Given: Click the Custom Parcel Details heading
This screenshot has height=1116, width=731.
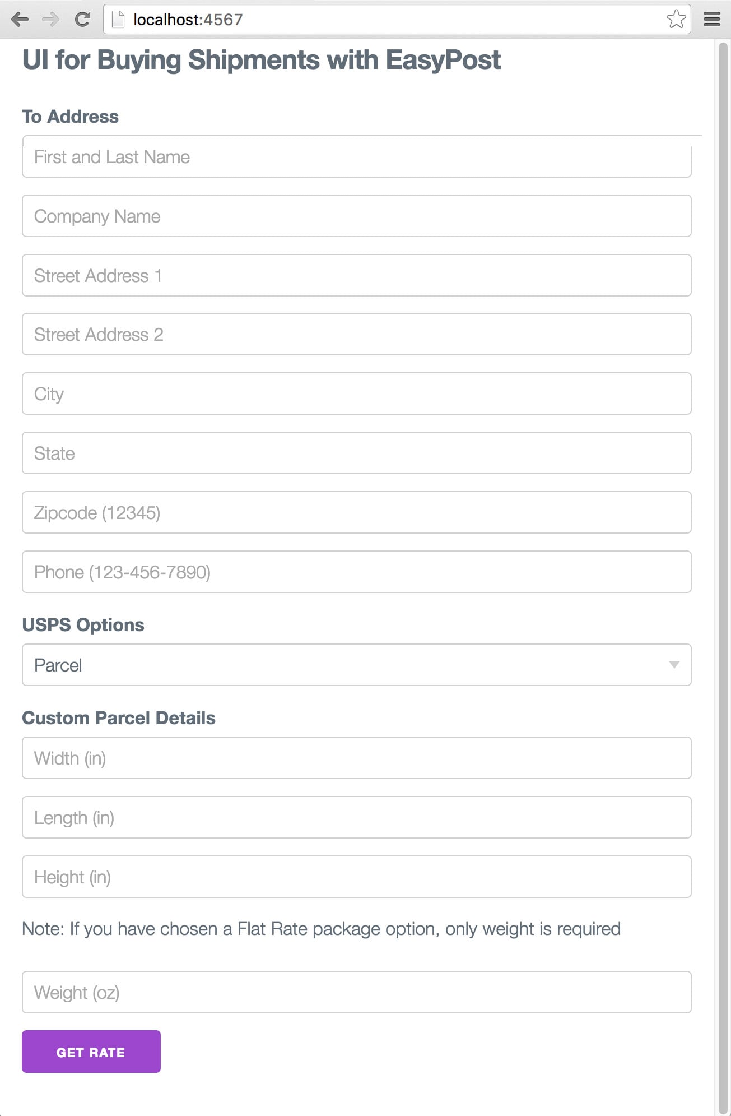Looking at the screenshot, I should coord(118,717).
